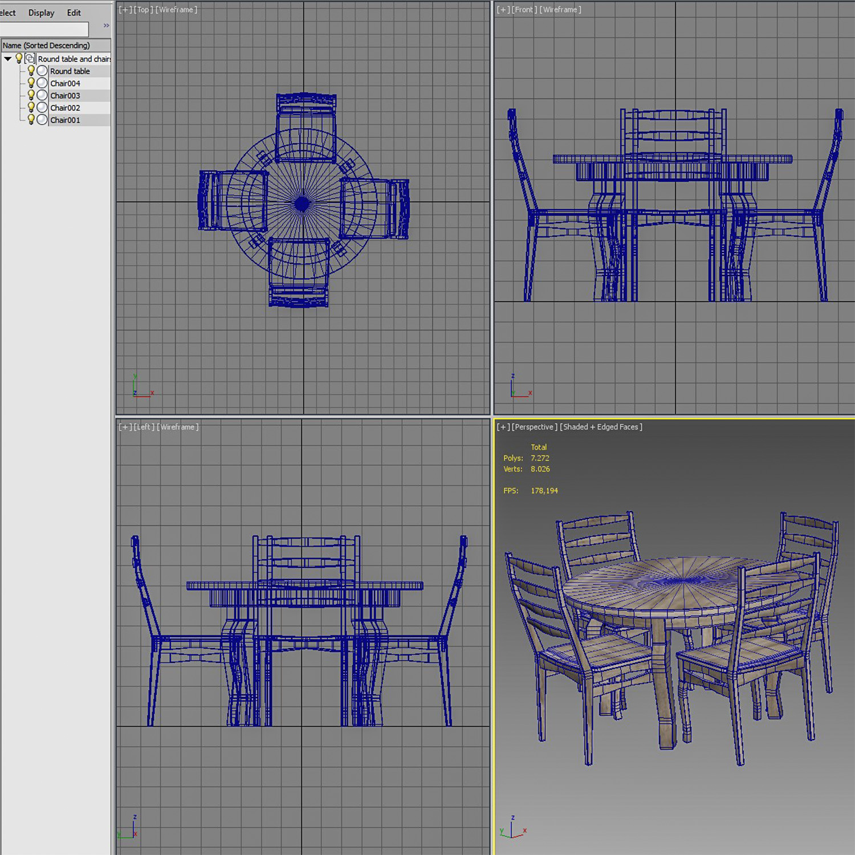Open the [Front] view label menu

tap(524, 10)
